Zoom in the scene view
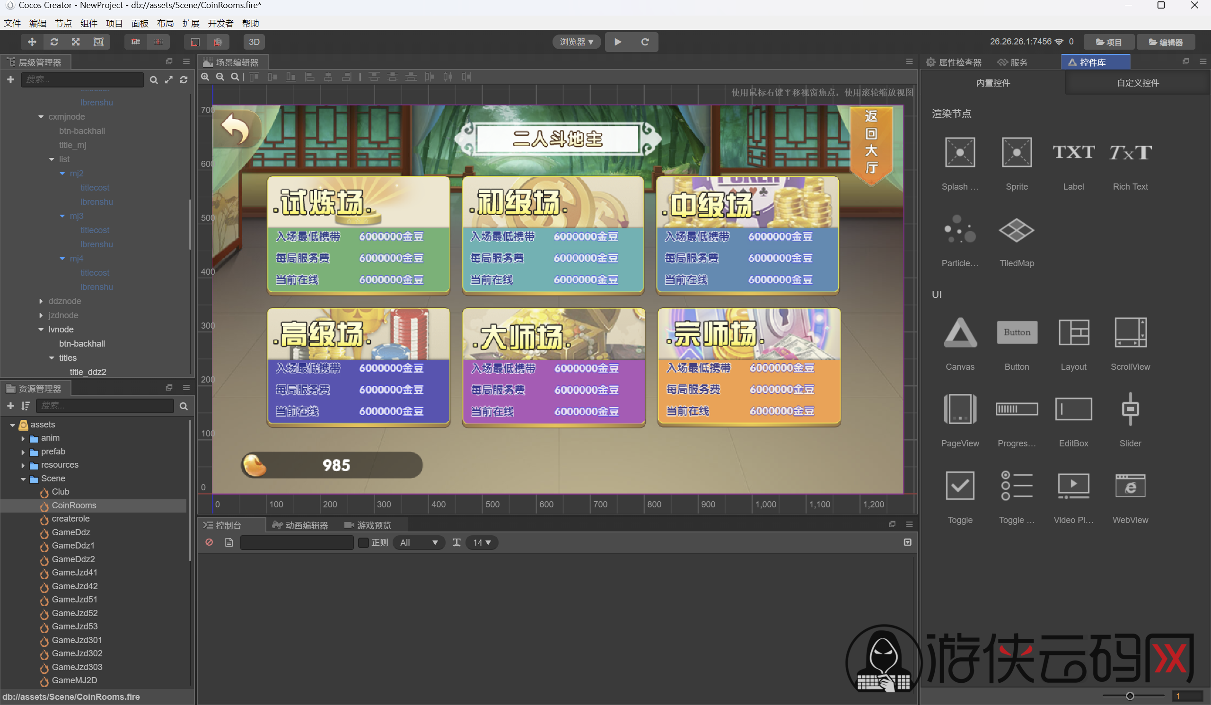 [205, 77]
